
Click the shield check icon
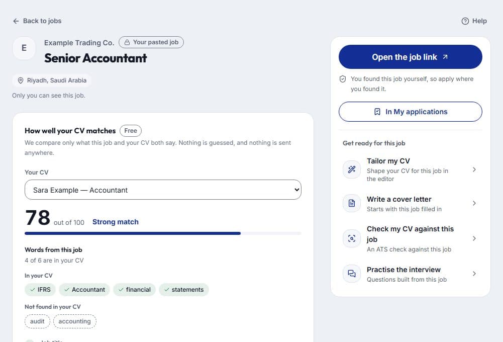[343, 79]
